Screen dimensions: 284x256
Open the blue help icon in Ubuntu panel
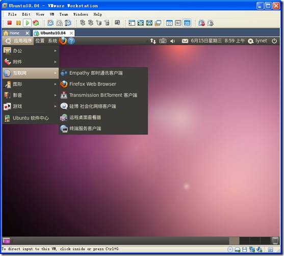71,41
